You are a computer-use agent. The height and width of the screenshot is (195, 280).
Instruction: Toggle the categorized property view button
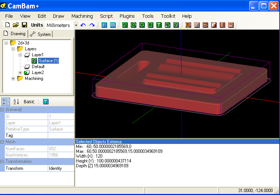click(x=6, y=101)
